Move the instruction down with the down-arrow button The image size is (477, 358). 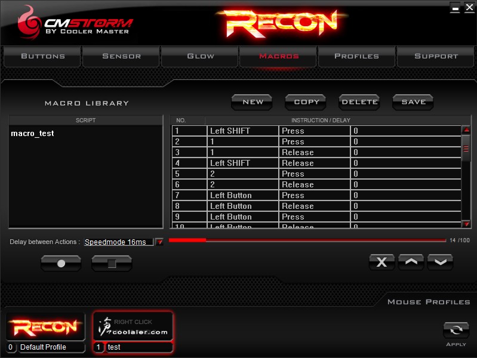point(440,262)
